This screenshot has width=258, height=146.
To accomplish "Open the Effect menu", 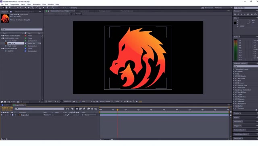I will 29,4.
